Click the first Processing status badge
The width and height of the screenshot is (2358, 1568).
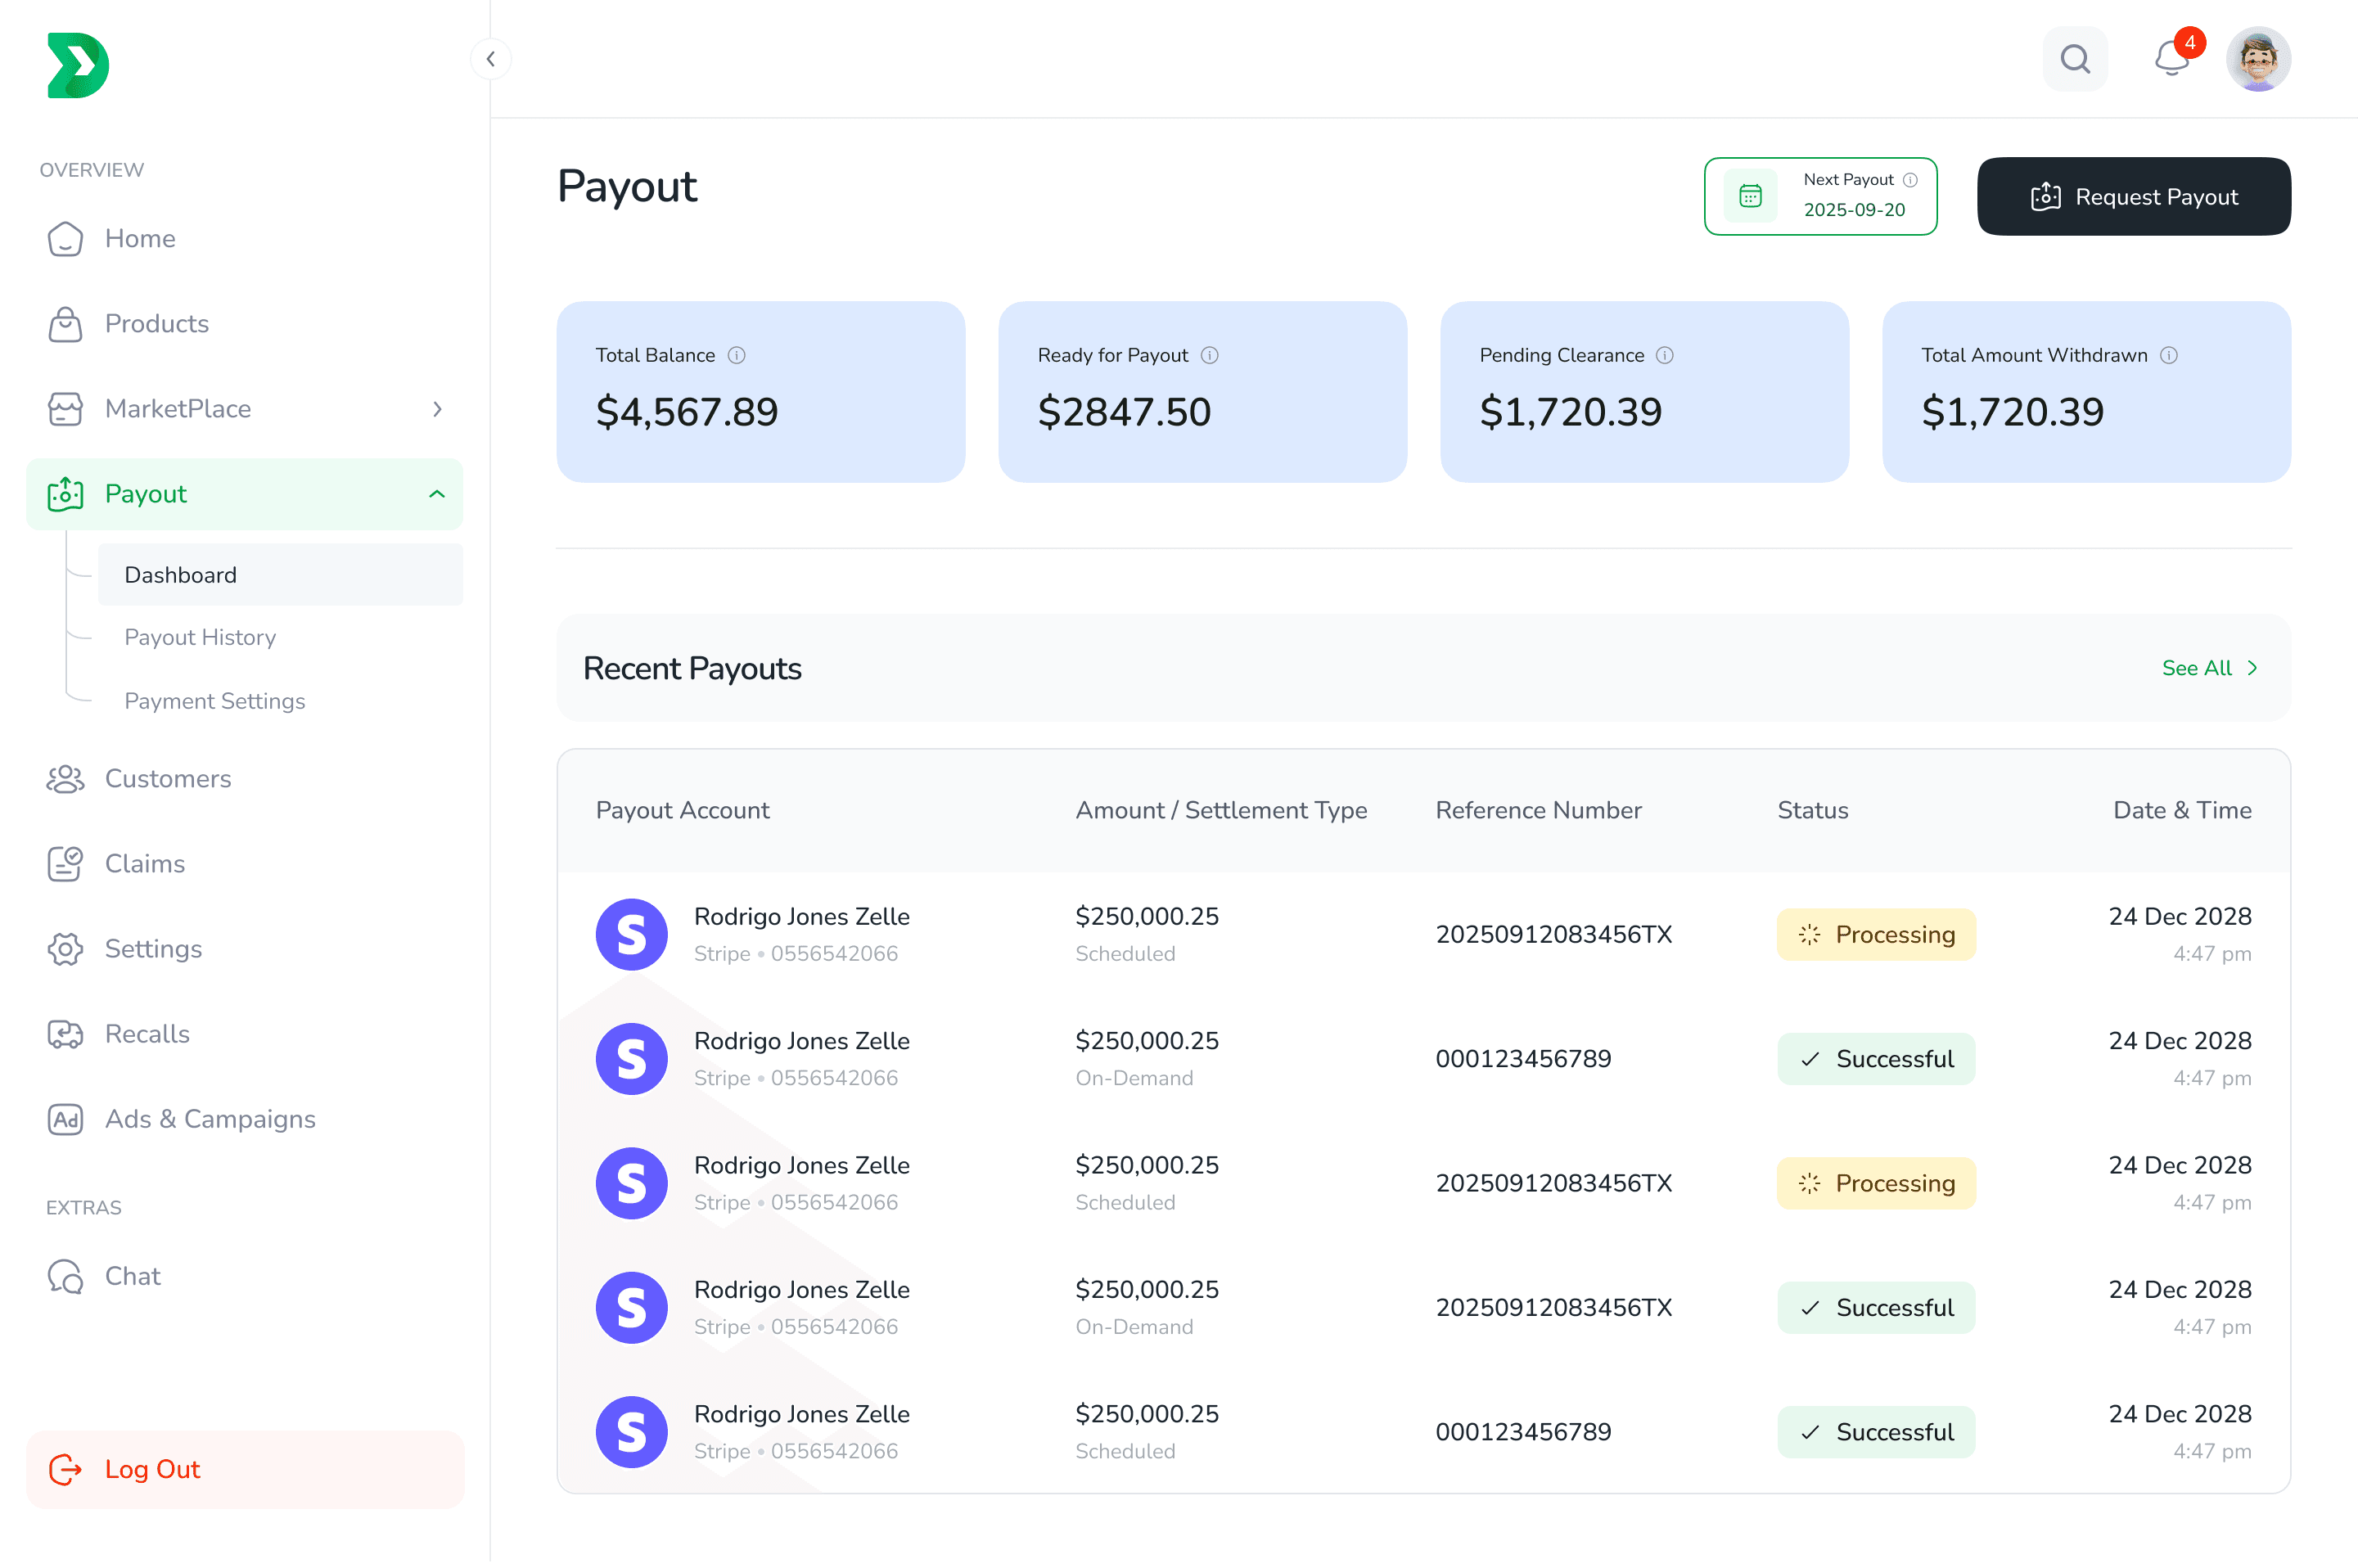pyautogui.click(x=1876, y=935)
